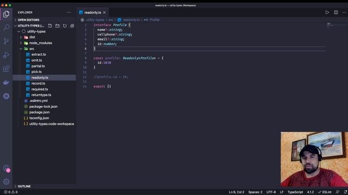Select readonly.ts in the explorer
Image resolution: width=348 pixels, height=195 pixels.
45,77
